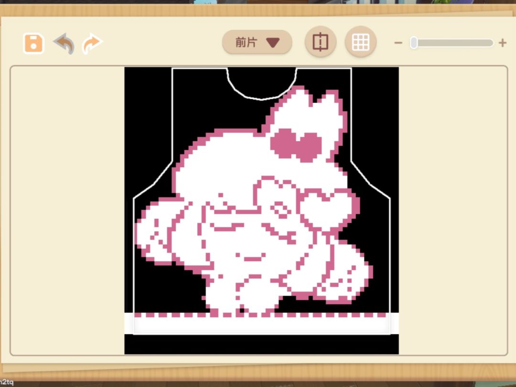Click the black neckline area of the canvas
516x387 pixels.
[x=262, y=82]
